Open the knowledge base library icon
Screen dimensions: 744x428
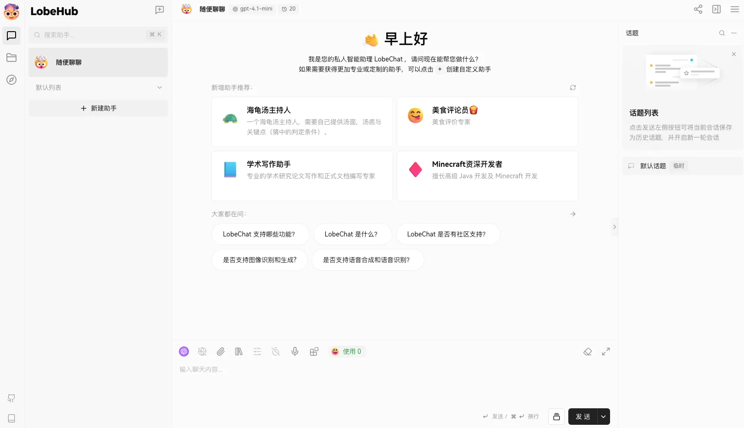(x=239, y=351)
